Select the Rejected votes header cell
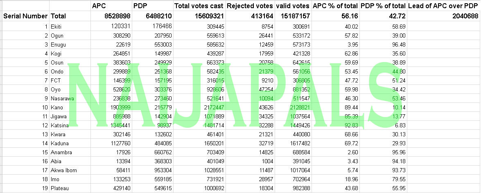 (250, 5)
